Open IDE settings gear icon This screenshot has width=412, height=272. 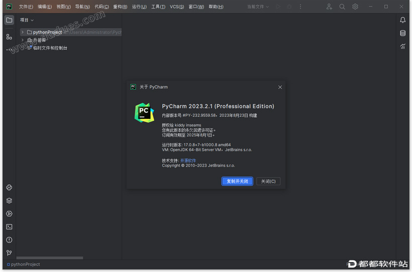(355, 7)
